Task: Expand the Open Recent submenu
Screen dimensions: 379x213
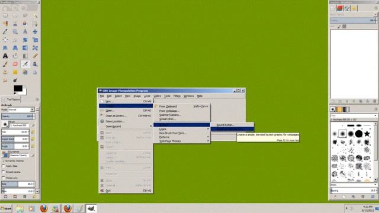Action: pos(126,126)
